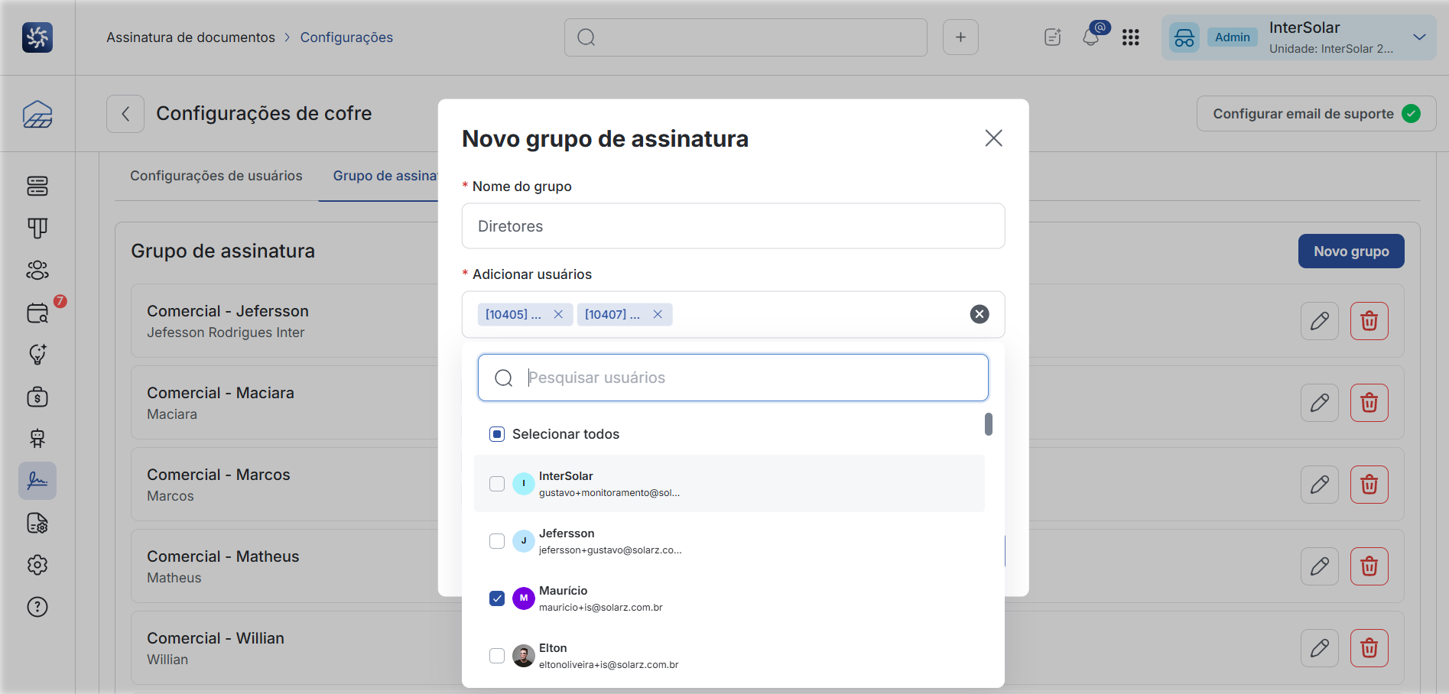Focus the Pesquisar usuários search field
Screen dimensions: 1449x694
point(733,378)
